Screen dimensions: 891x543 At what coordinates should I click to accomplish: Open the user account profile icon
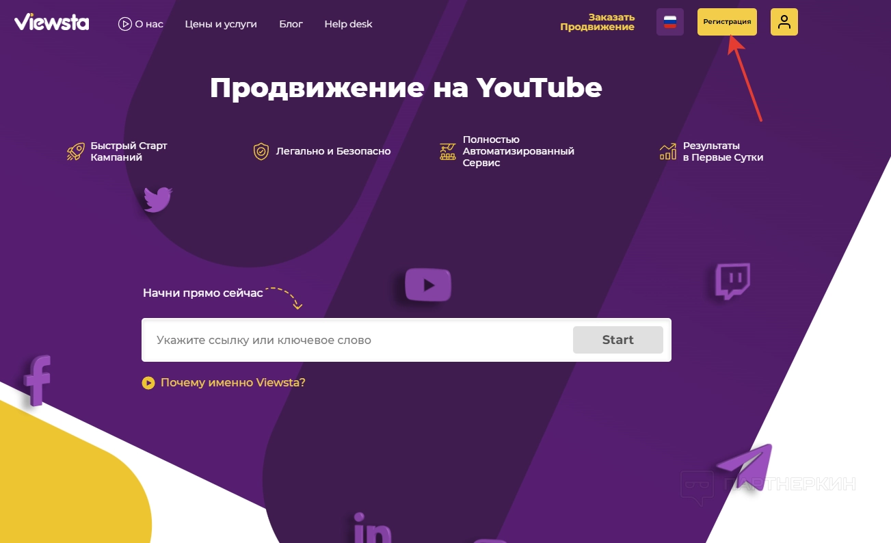784,22
